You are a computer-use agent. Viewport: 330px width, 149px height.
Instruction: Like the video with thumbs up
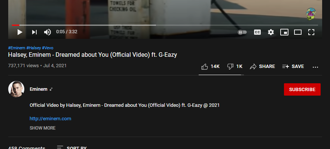210,66
